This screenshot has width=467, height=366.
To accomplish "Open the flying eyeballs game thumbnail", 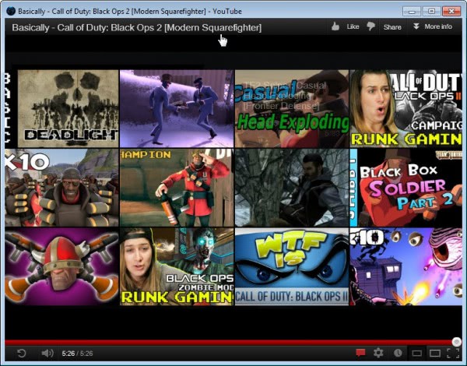I will (406, 267).
